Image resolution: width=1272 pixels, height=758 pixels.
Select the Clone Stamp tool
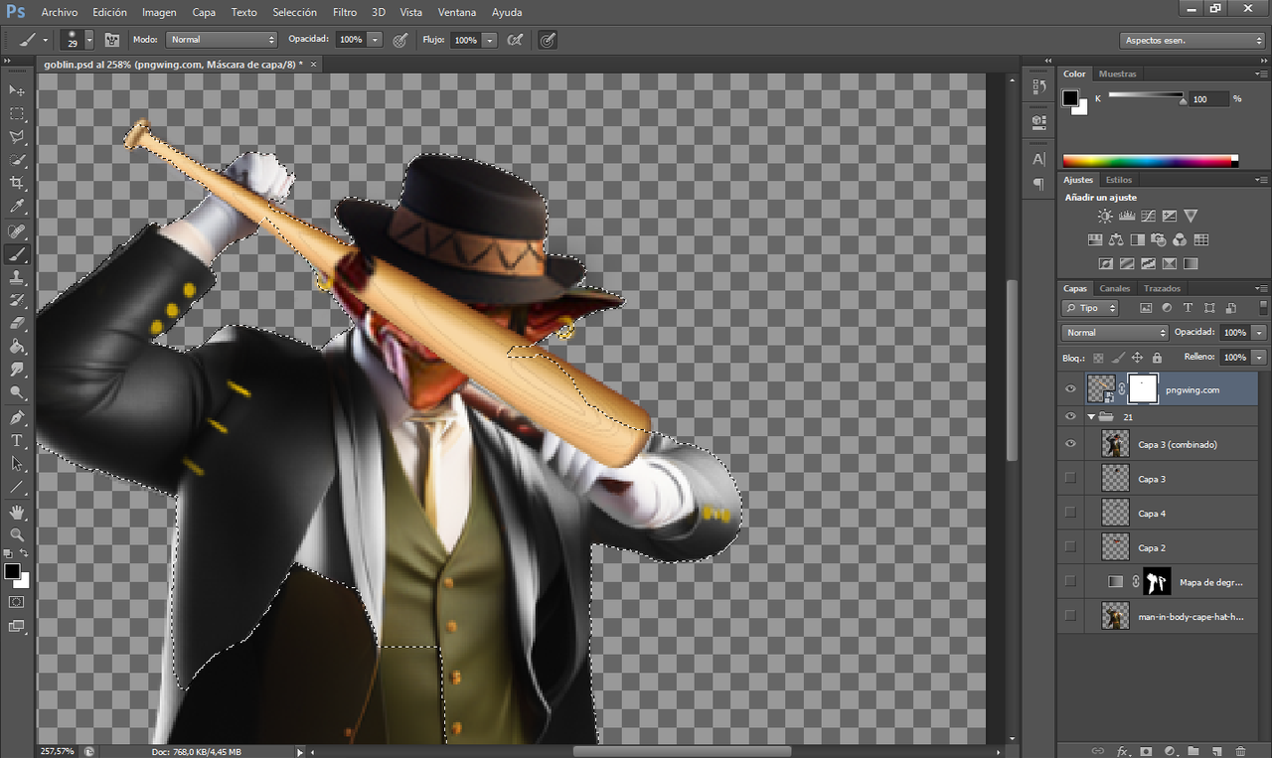[x=17, y=277]
